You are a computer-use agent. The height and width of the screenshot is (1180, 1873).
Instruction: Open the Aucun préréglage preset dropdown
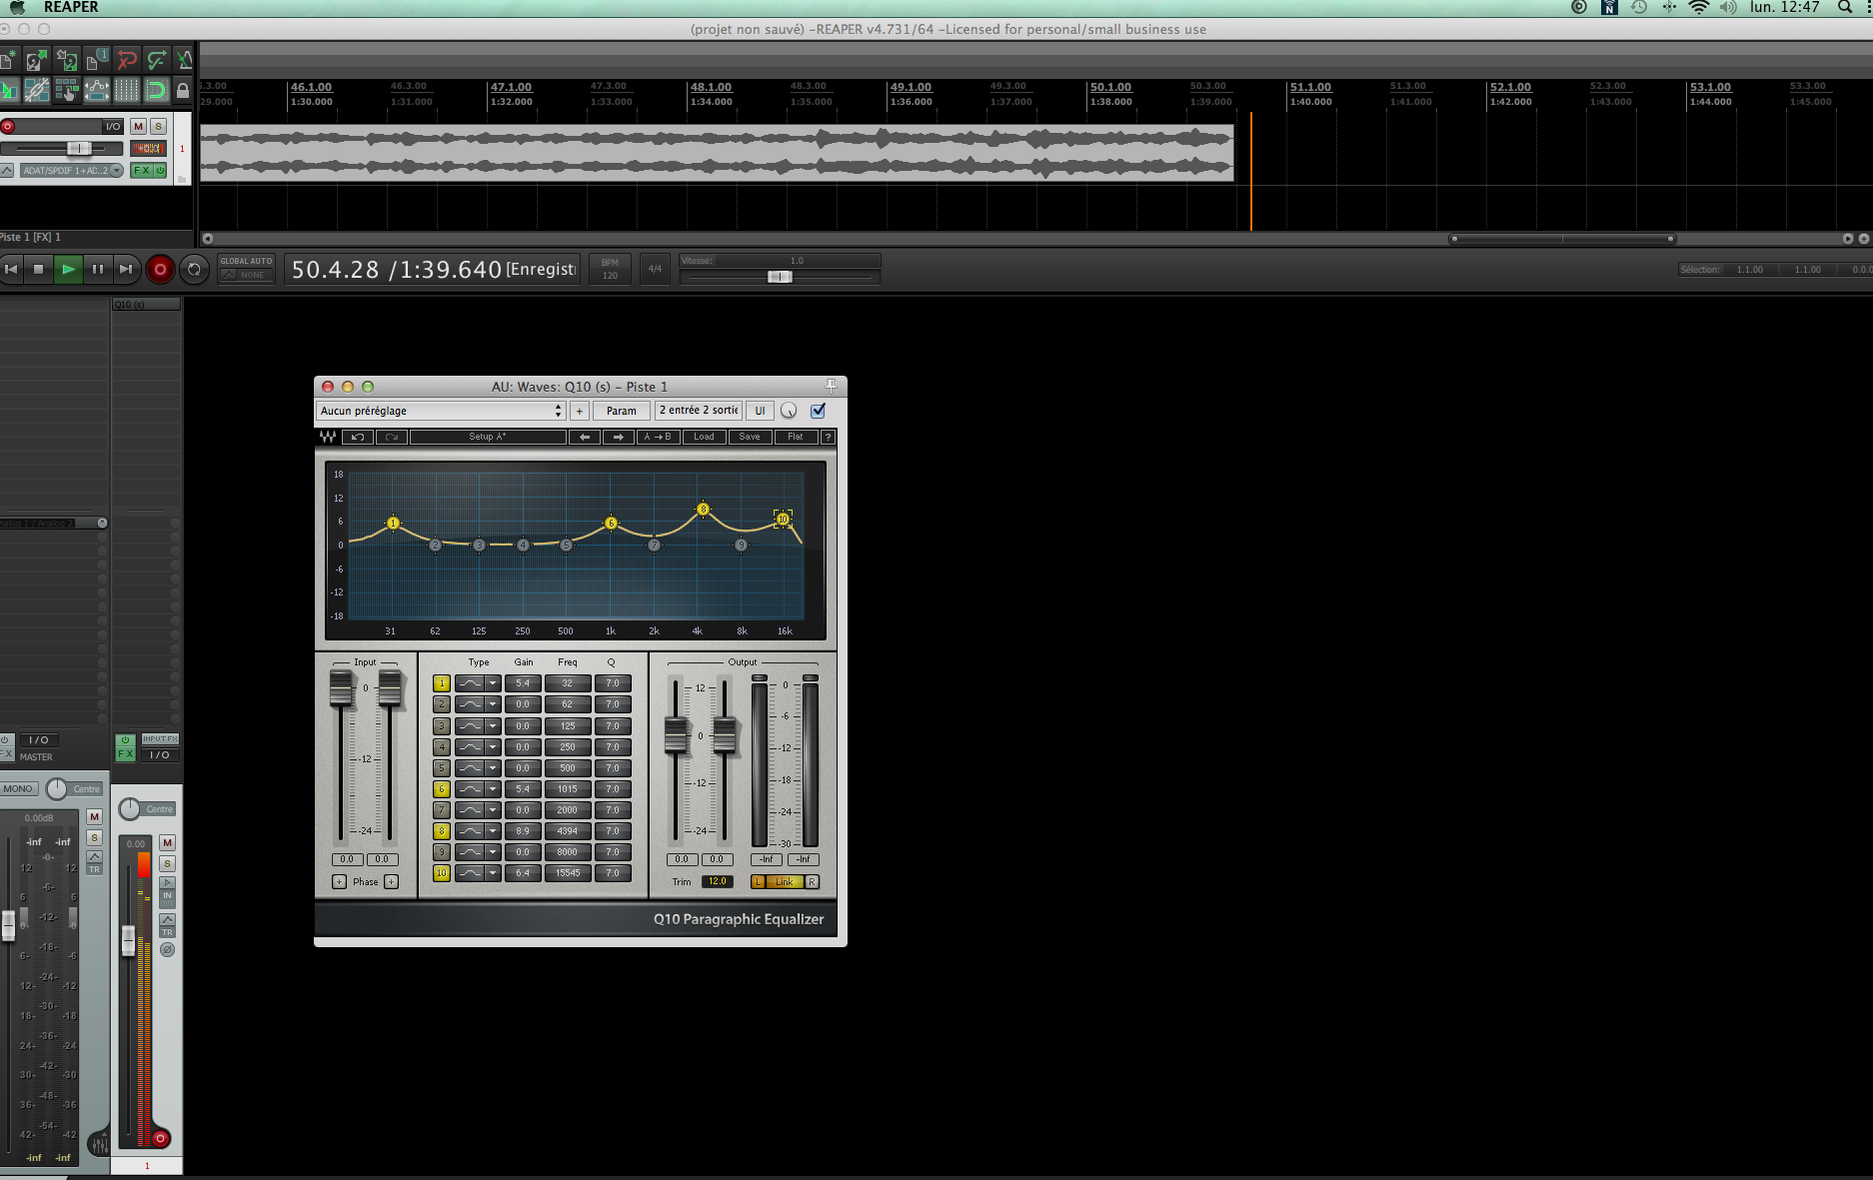click(x=441, y=411)
